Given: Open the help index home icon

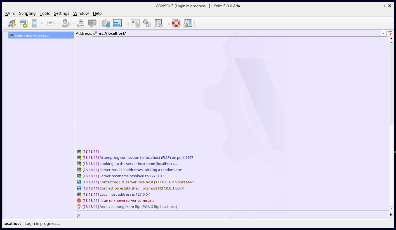Looking at the screenshot, I should coord(188,23).
